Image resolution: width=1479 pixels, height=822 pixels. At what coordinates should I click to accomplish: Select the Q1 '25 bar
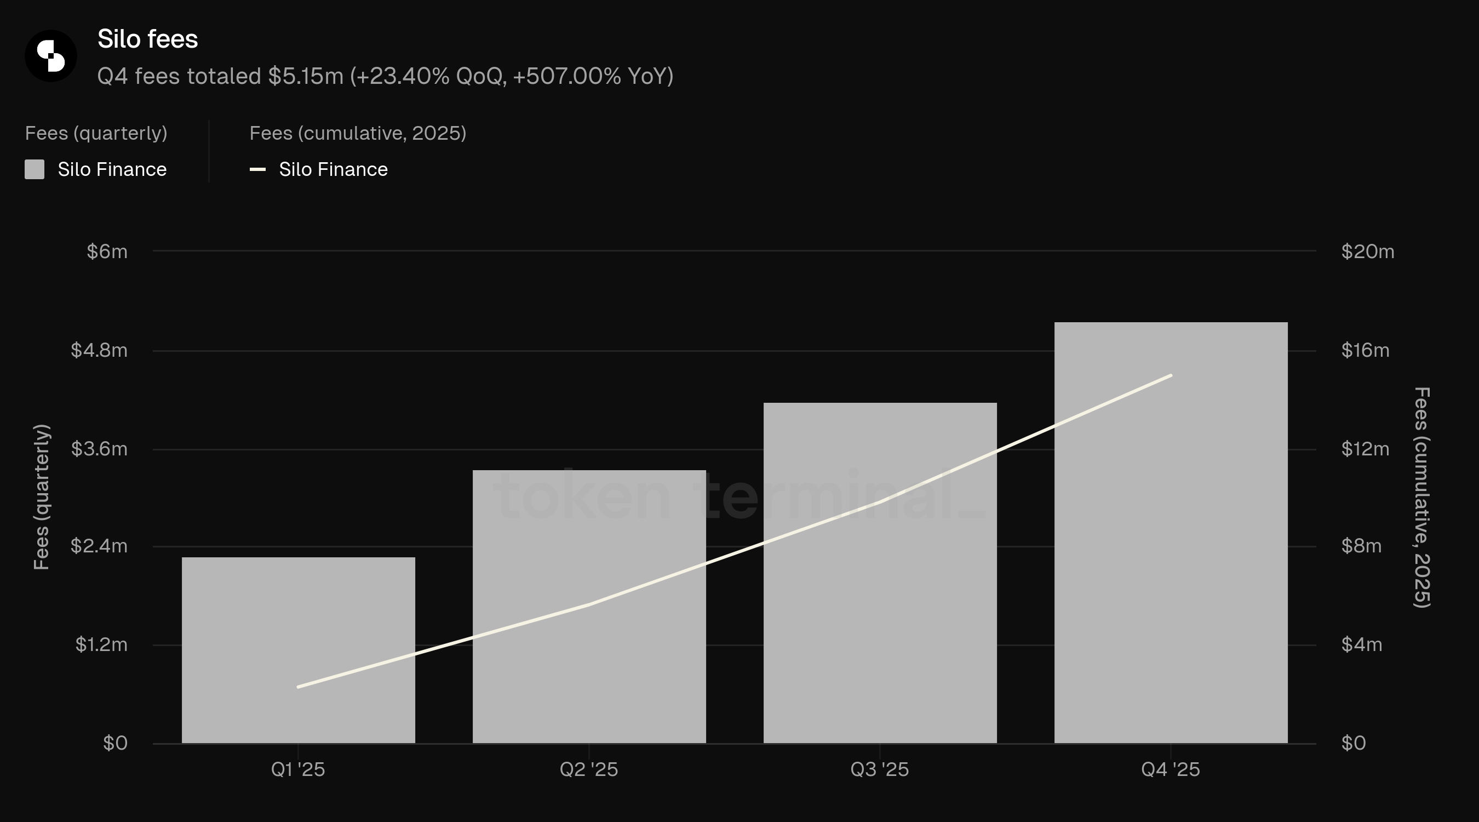[299, 650]
